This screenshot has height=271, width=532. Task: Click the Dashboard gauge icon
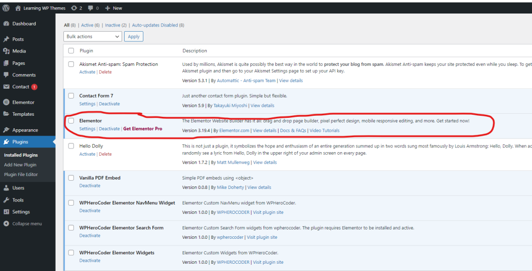[6, 24]
